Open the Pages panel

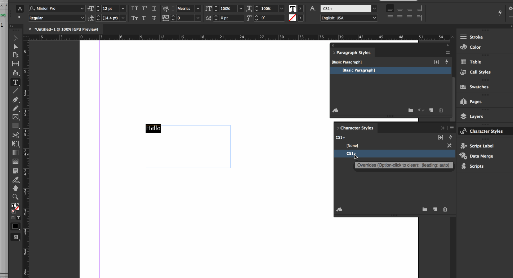pos(475,102)
